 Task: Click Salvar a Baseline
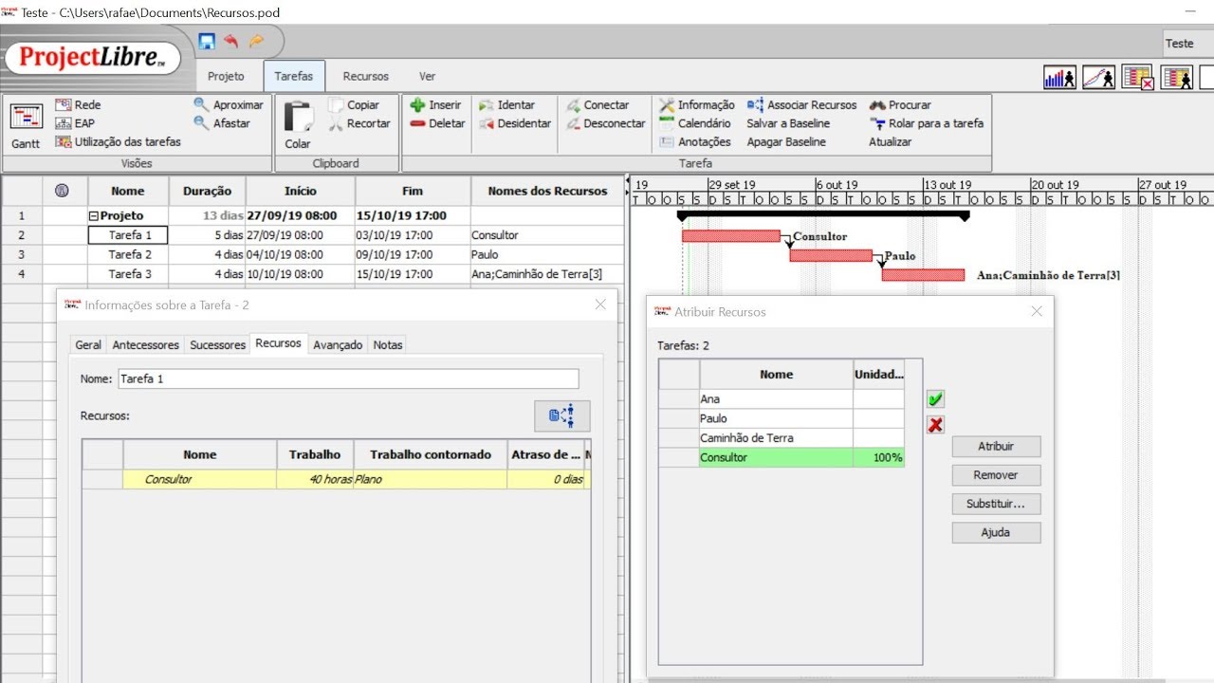(x=788, y=123)
